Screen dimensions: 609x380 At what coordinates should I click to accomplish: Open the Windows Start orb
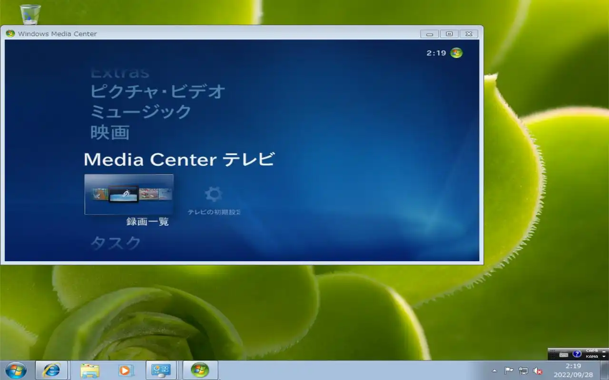[16, 370]
